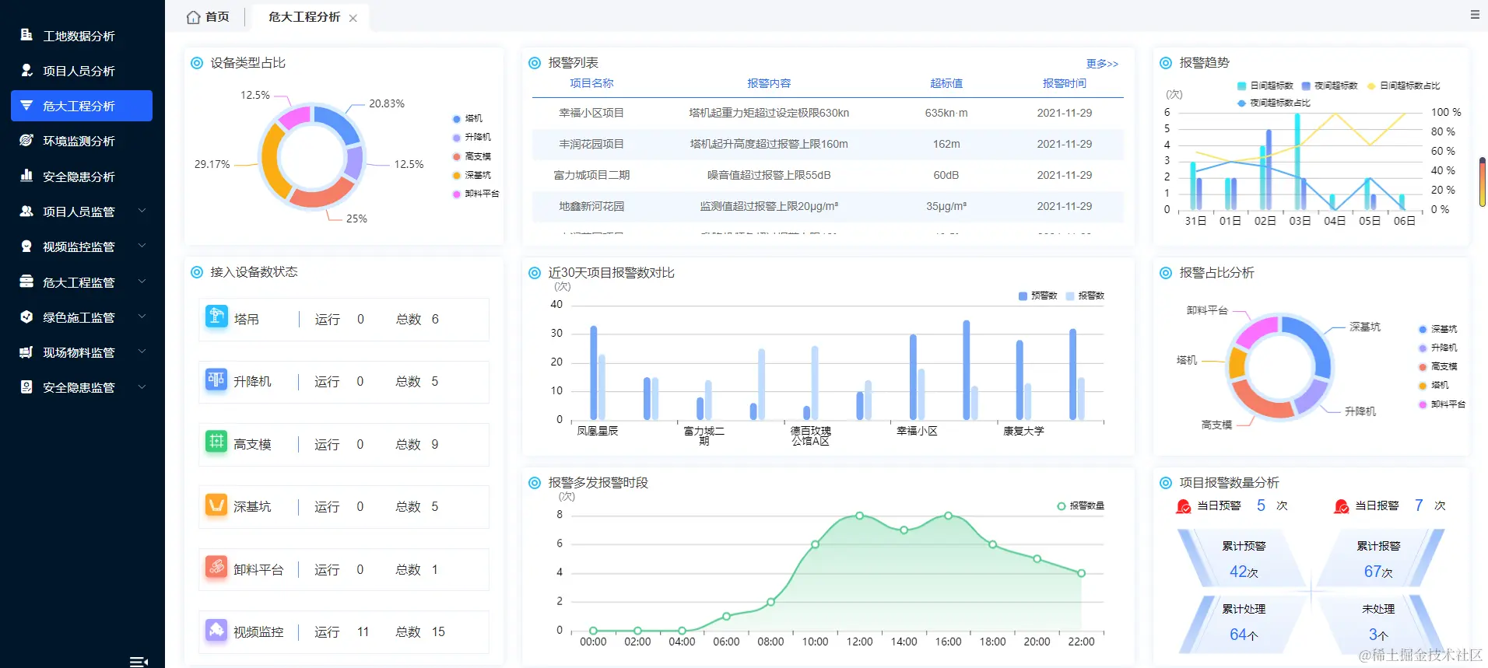Click the 安全隐患监管 sidebar icon
The width and height of the screenshot is (1488, 668).
pyautogui.click(x=26, y=386)
